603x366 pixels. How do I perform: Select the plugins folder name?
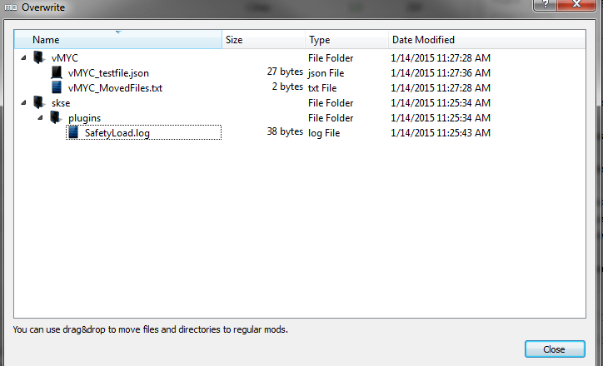click(85, 118)
